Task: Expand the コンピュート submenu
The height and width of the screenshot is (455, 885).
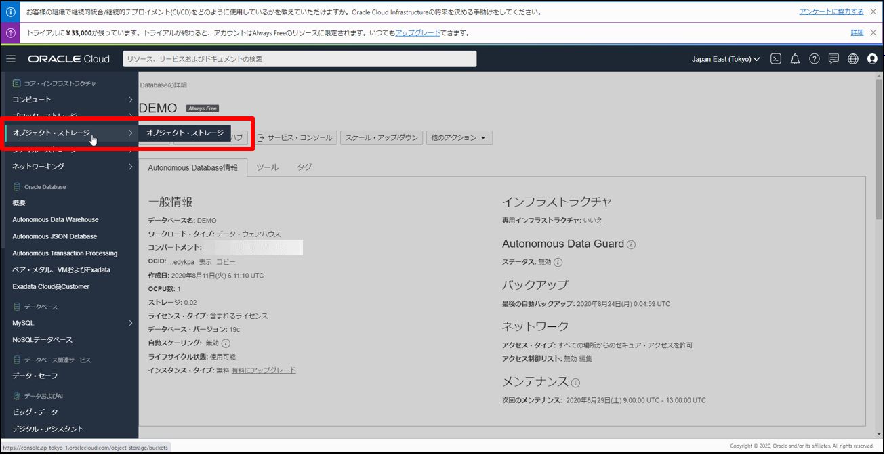Action: (130, 100)
